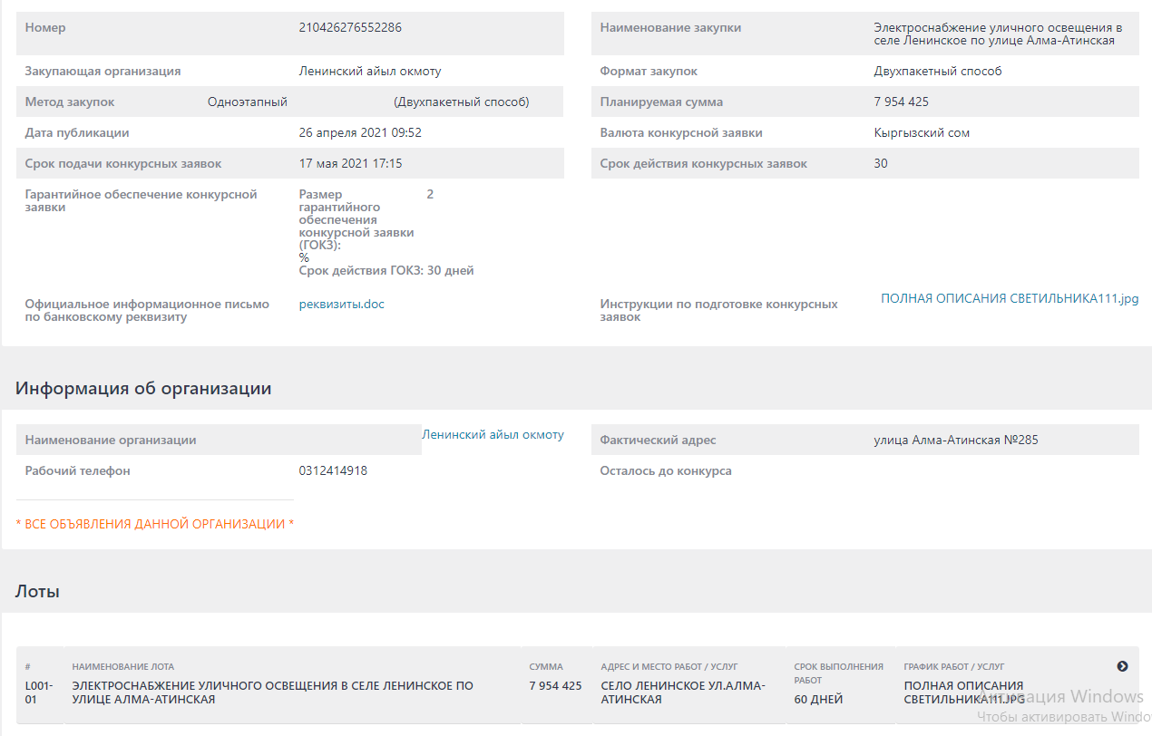Click the НАИМЕНОВАНИЕ ЛОТА column header
This screenshot has width=1152, height=736.
(x=123, y=667)
